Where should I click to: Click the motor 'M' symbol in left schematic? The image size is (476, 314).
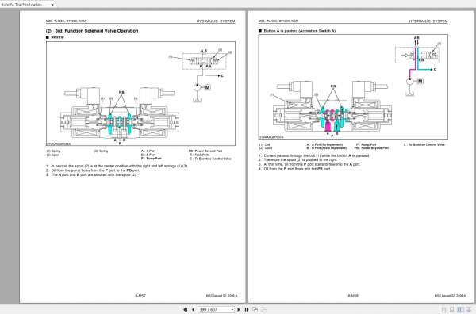point(207,87)
